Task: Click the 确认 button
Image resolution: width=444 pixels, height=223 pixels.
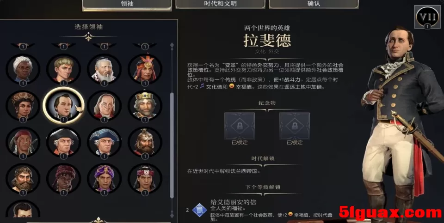Action: pos(314,4)
